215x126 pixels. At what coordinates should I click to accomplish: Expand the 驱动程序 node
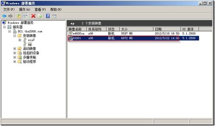coord(15,62)
